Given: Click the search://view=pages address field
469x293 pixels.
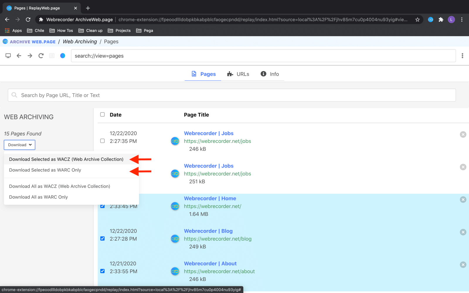Looking at the screenshot, I should click(x=263, y=56).
